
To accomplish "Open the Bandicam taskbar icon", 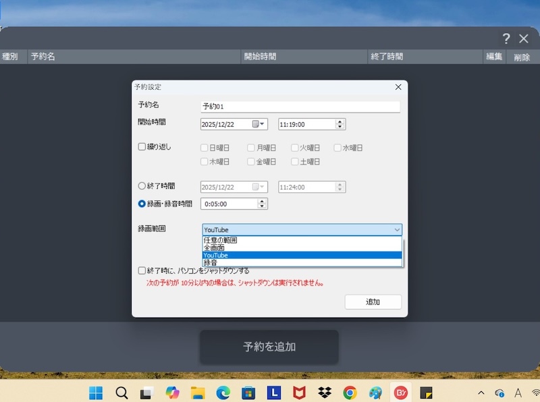I will tap(401, 393).
